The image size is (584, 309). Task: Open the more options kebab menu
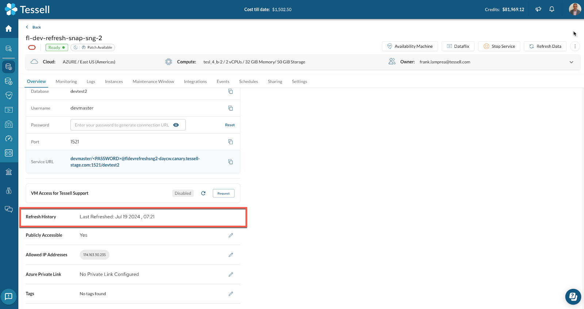575,46
